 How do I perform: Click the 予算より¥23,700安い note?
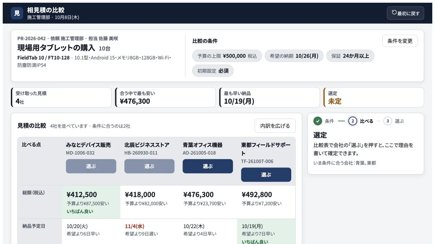[205, 204]
